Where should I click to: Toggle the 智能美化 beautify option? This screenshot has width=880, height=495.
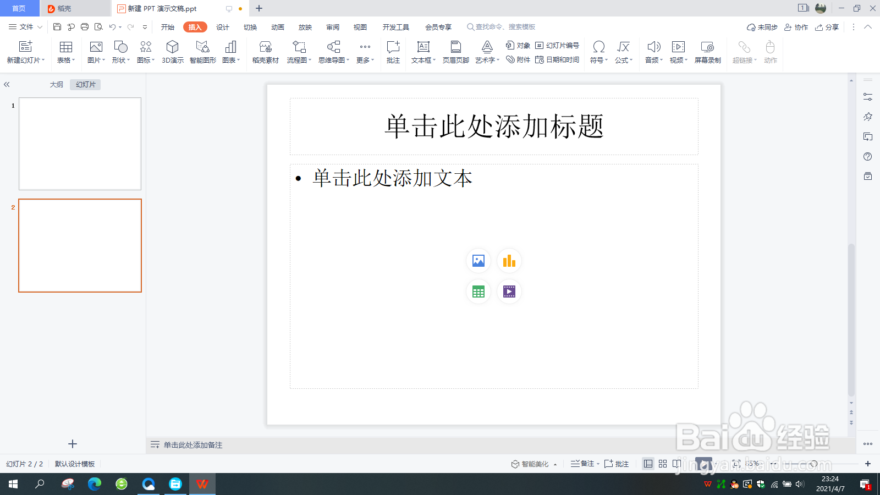coord(532,464)
